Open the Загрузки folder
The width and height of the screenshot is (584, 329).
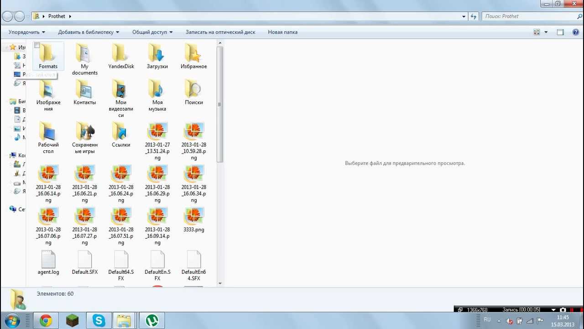(157, 56)
